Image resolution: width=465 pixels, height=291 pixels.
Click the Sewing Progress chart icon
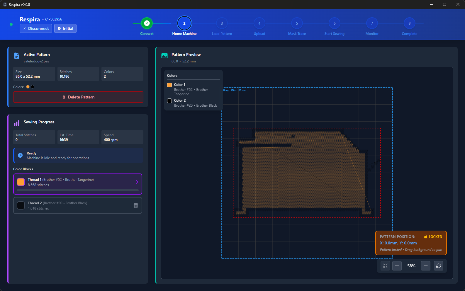click(x=17, y=123)
